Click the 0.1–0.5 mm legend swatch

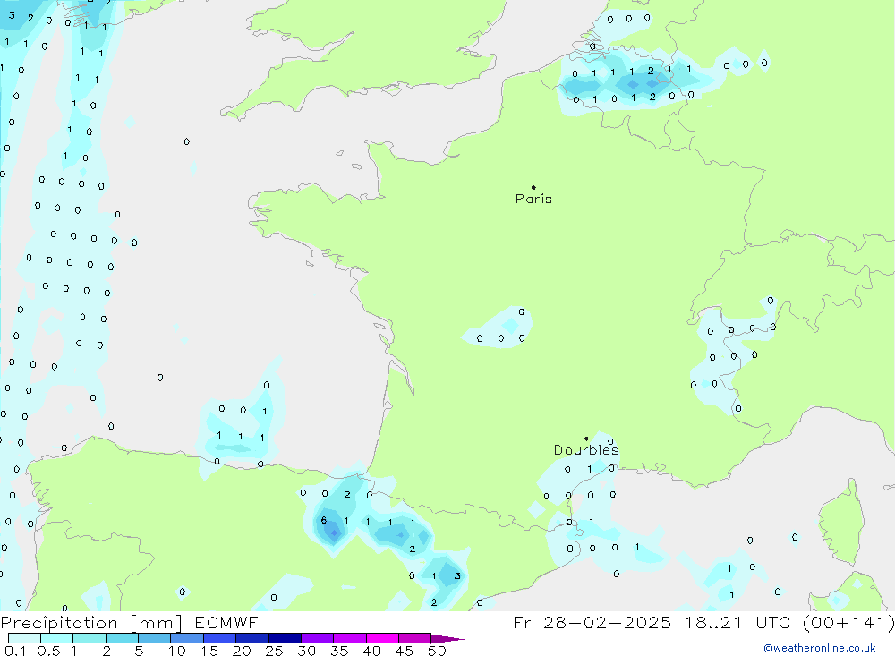(24, 638)
